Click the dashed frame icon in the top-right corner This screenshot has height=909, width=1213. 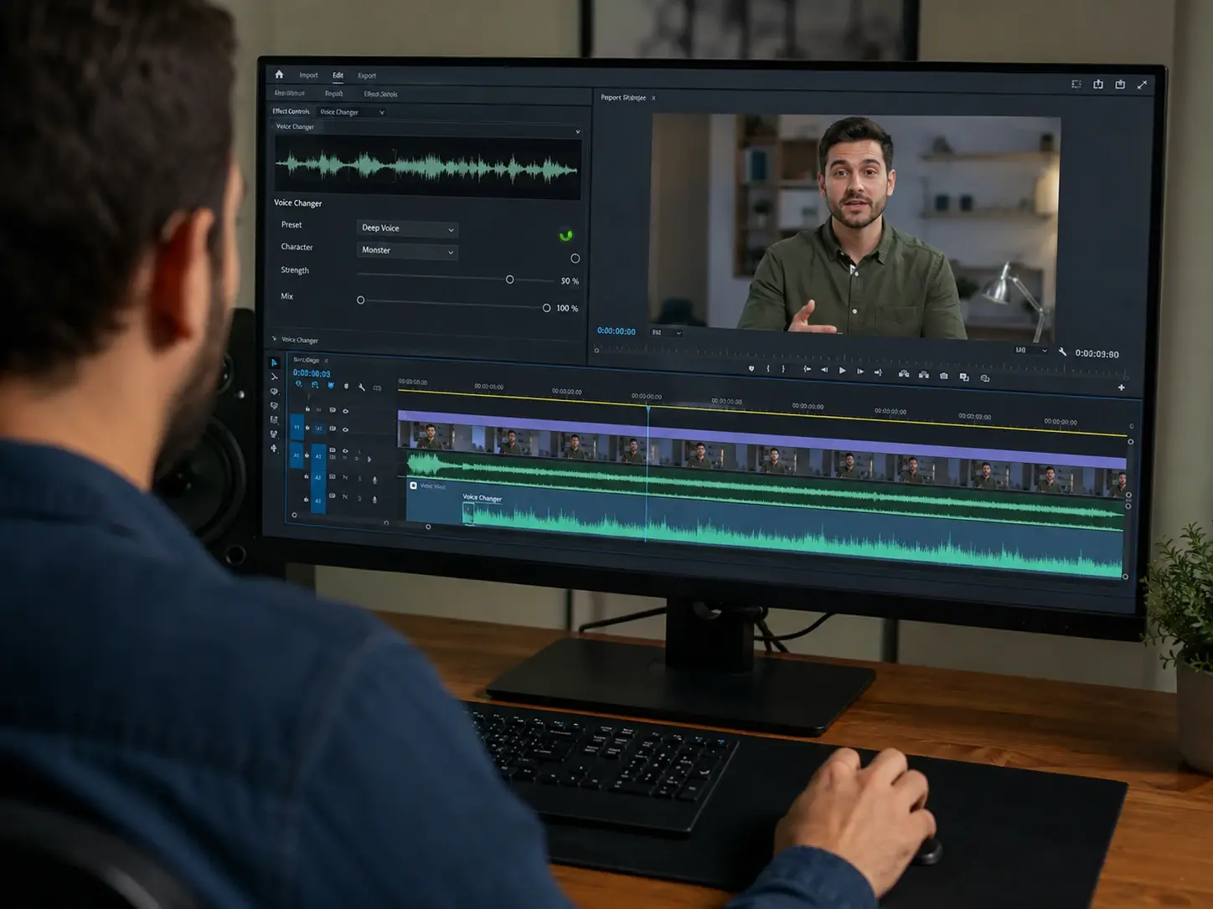tap(1076, 84)
